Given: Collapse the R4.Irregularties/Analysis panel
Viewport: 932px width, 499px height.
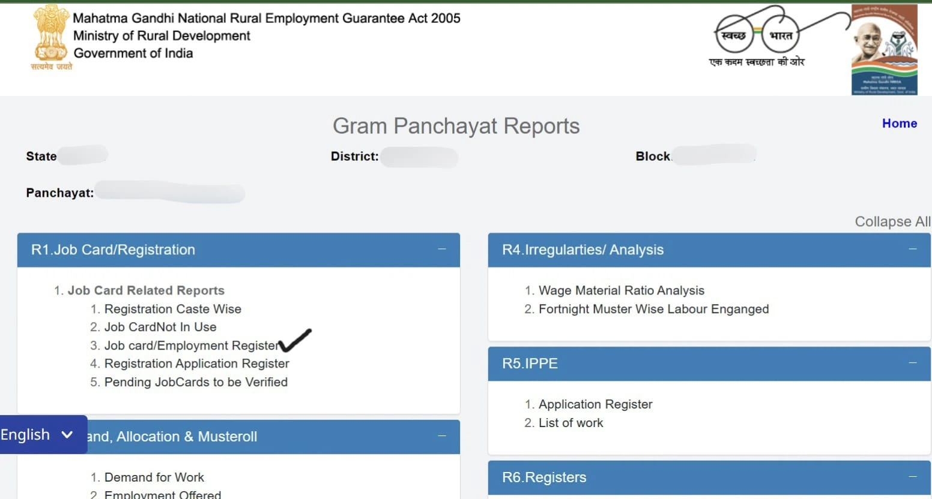Looking at the screenshot, I should [913, 249].
